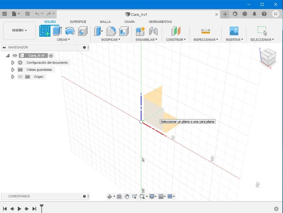Toggle visibility of Cara_A v1 component

15,56
